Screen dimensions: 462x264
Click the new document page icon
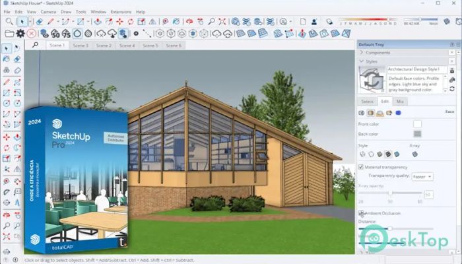pos(303,22)
